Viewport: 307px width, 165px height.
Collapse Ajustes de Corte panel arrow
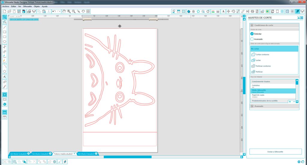[299, 18]
